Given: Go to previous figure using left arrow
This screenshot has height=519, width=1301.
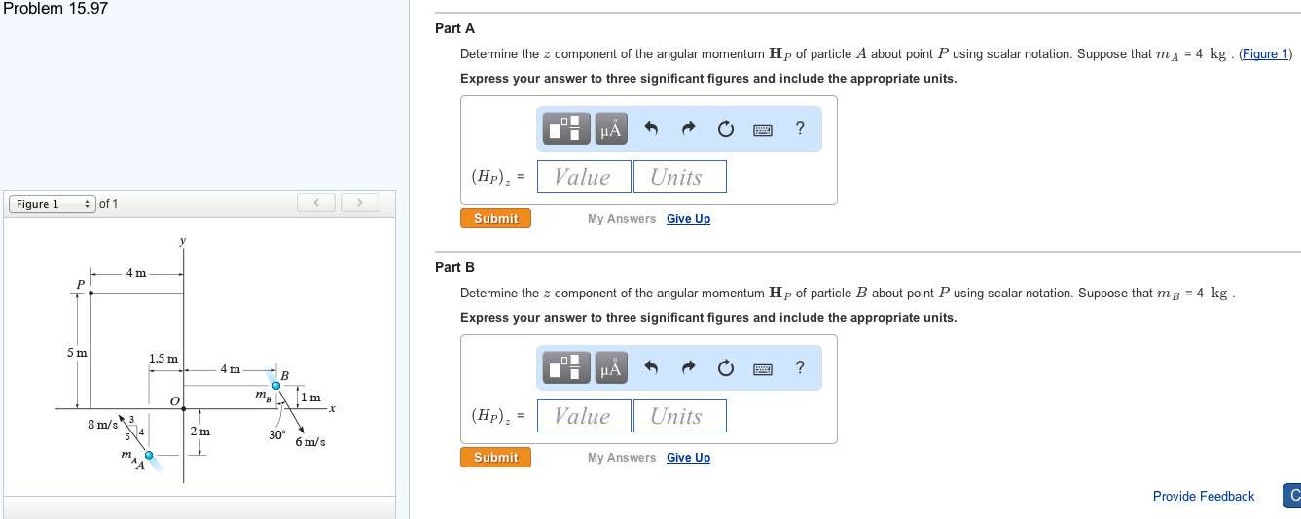Looking at the screenshot, I should 316,203.
